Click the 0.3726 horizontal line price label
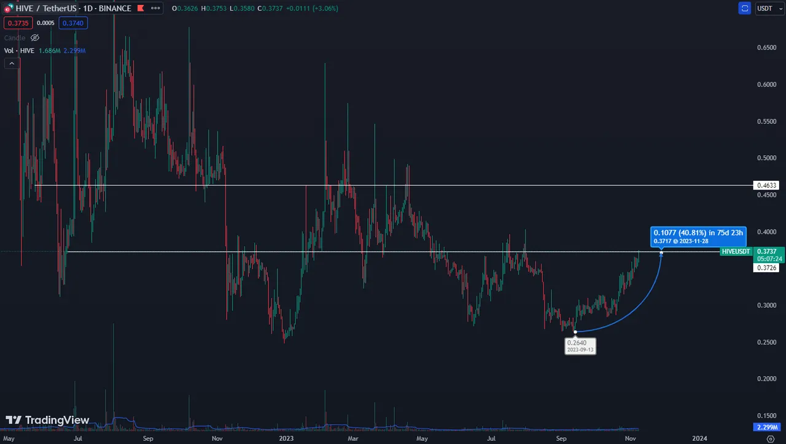 (x=767, y=268)
